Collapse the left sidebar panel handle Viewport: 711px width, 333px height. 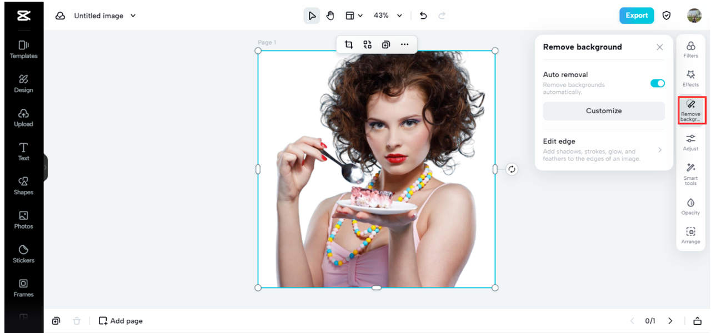46,167
